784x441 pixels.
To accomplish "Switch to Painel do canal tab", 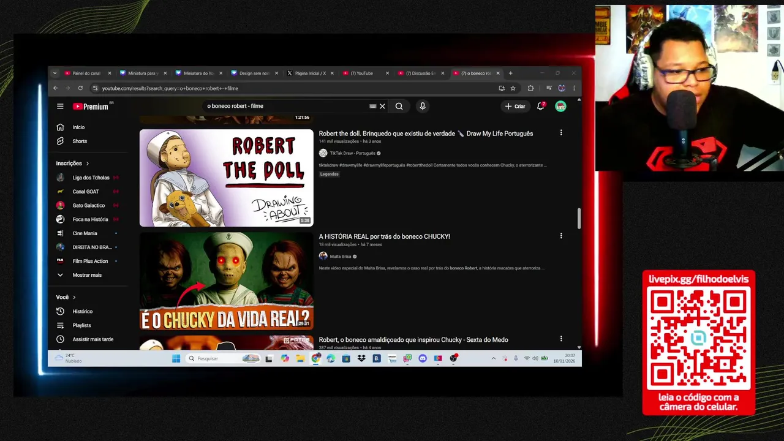I will coord(86,73).
